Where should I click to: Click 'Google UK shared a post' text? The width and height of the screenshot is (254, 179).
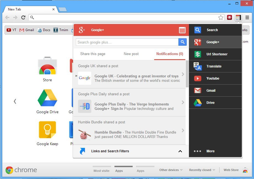(98, 66)
